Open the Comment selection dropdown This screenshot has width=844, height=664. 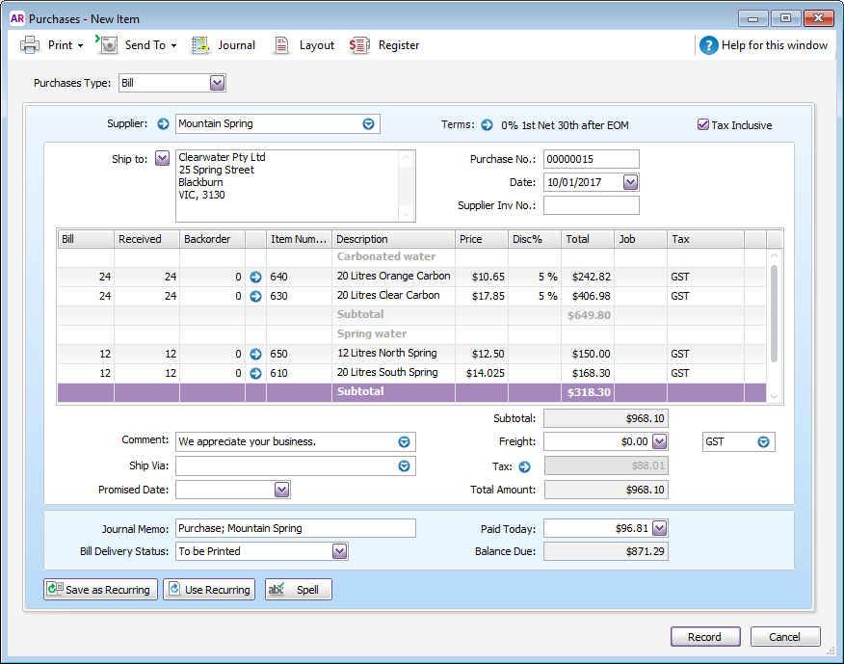pos(405,442)
